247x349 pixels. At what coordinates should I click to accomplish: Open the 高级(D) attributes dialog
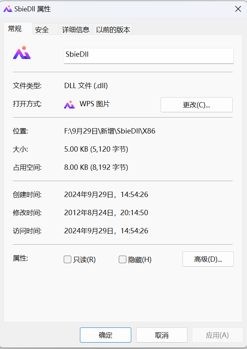coord(208,259)
